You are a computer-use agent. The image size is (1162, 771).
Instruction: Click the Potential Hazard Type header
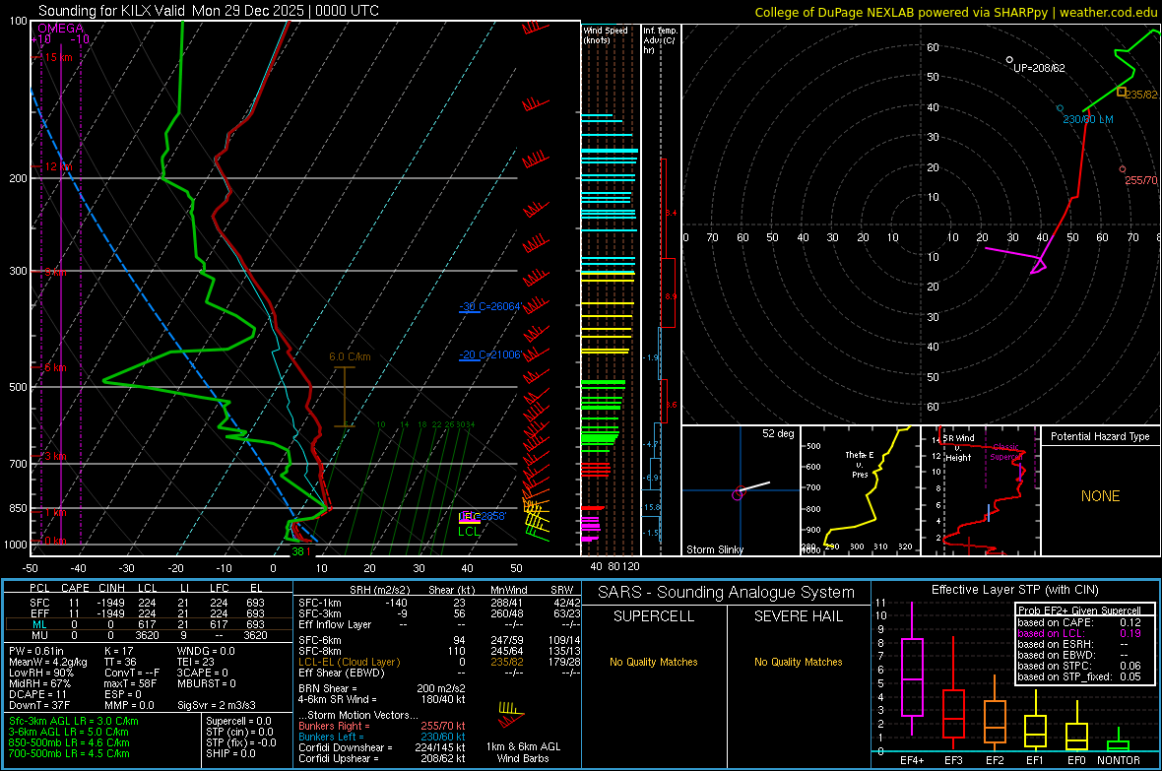pyautogui.click(x=1100, y=436)
